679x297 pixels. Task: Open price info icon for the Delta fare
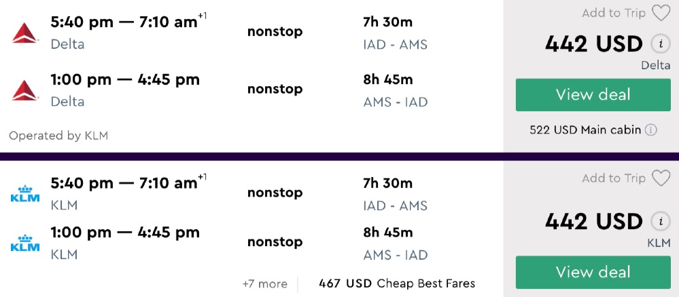pos(659,44)
